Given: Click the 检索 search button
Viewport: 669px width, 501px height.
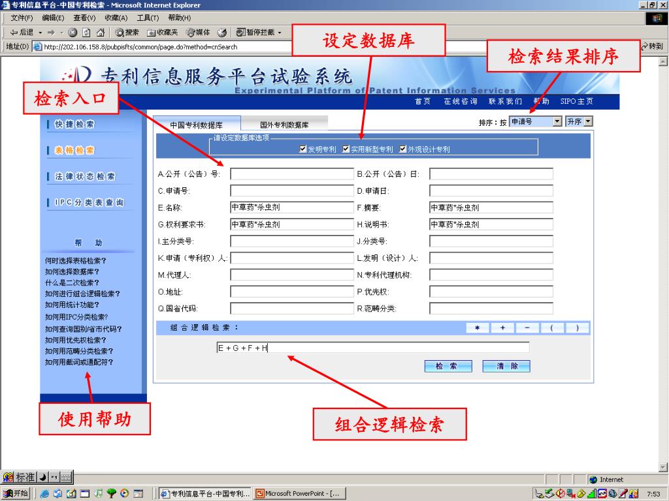Looking at the screenshot, I should [448, 366].
